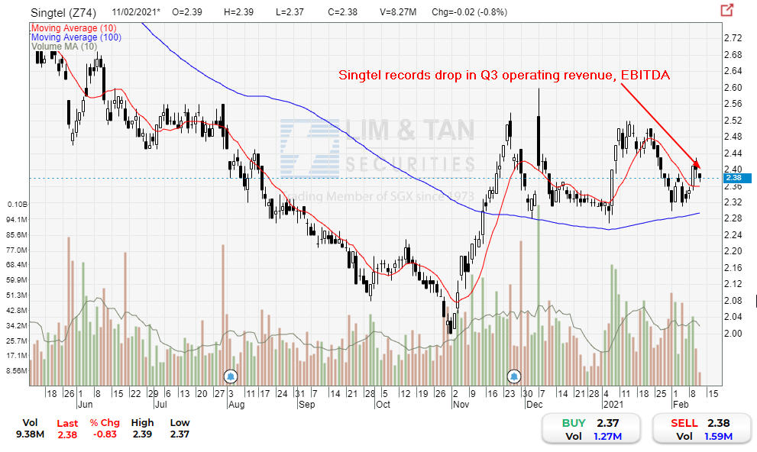Click the bell alert icon near early August
The width and height of the screenshot is (757, 452).
[x=231, y=376]
